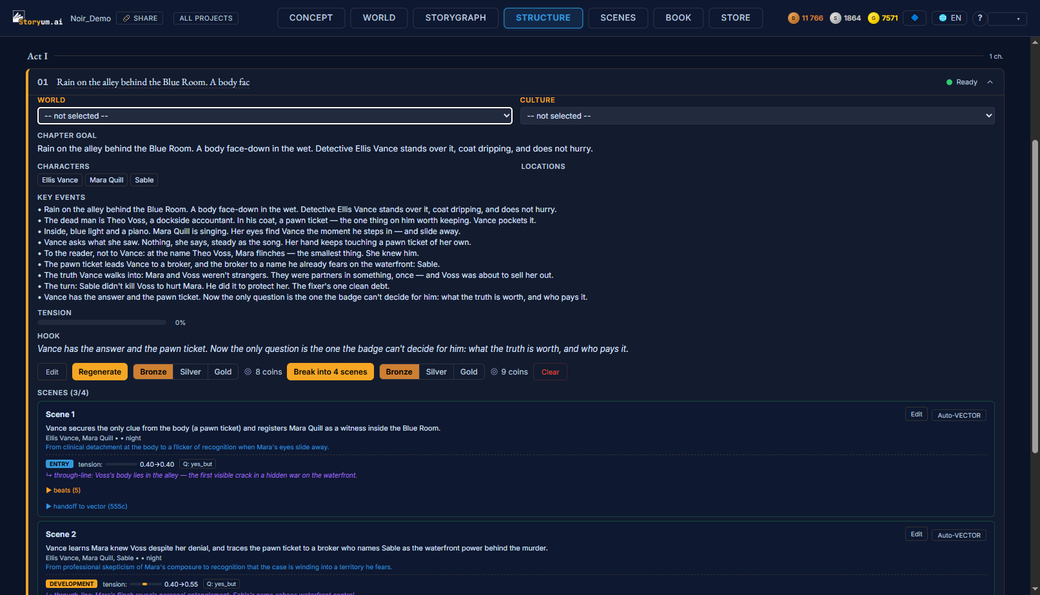Click the silver coin balance icon
Viewport: 1040px width, 595px height.
[x=835, y=18]
